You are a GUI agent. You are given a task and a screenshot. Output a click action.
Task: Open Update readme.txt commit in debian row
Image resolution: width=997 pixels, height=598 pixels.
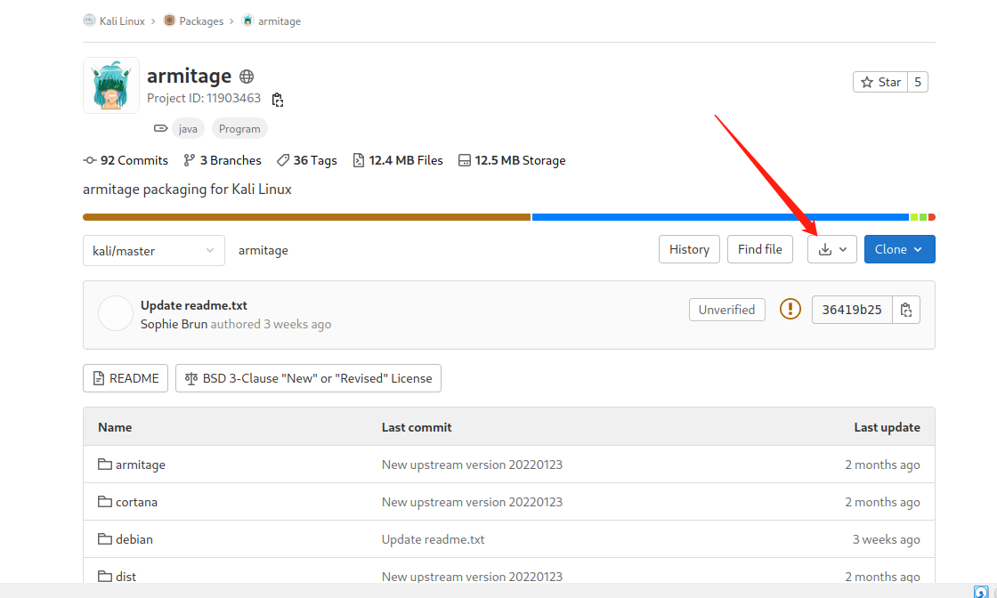click(433, 539)
